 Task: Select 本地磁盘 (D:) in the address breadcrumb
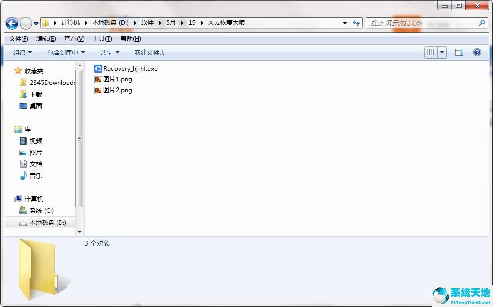[x=110, y=23]
